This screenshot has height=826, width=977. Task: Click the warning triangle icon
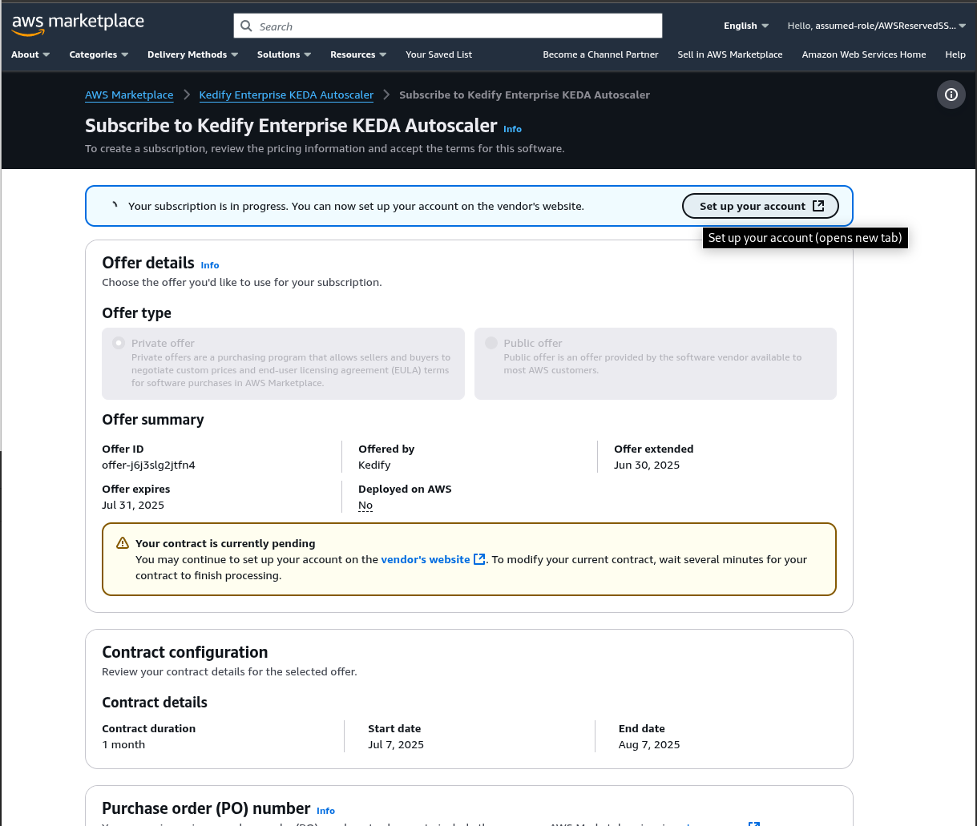[123, 543]
